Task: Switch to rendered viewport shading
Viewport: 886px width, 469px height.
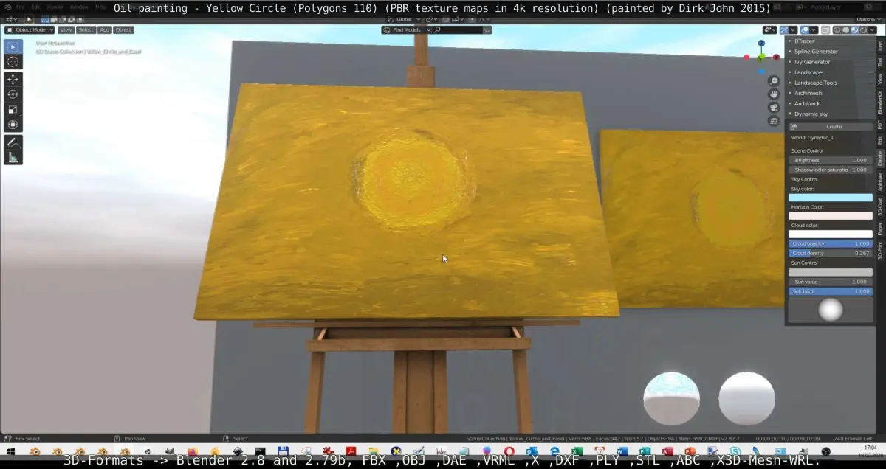Action: point(863,30)
